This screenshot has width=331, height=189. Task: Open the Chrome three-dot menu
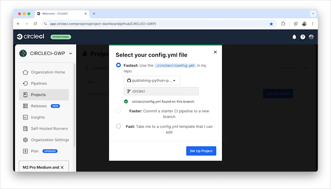pos(313,24)
